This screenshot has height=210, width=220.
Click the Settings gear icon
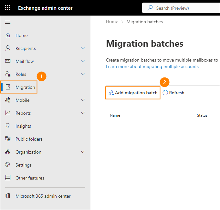point(8,165)
